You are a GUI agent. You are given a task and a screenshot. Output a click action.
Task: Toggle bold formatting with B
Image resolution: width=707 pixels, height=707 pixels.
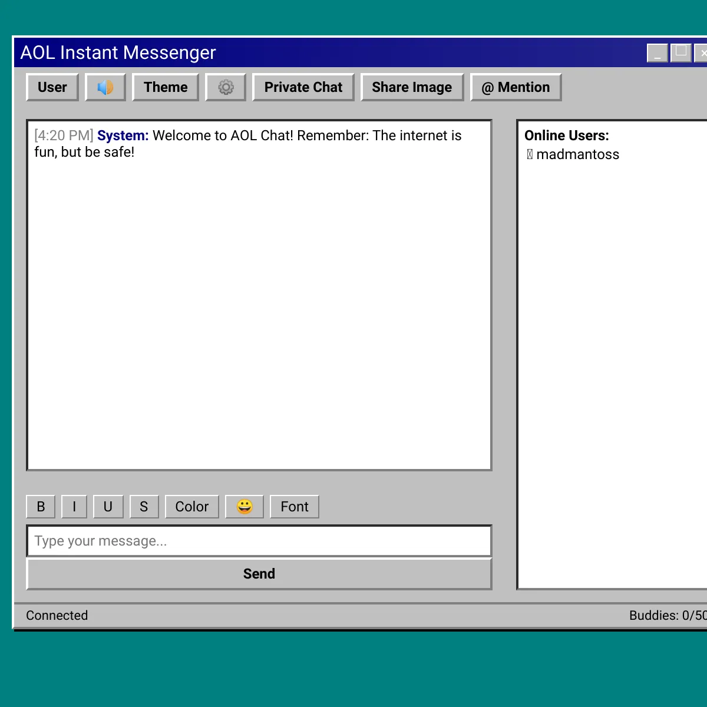(41, 507)
